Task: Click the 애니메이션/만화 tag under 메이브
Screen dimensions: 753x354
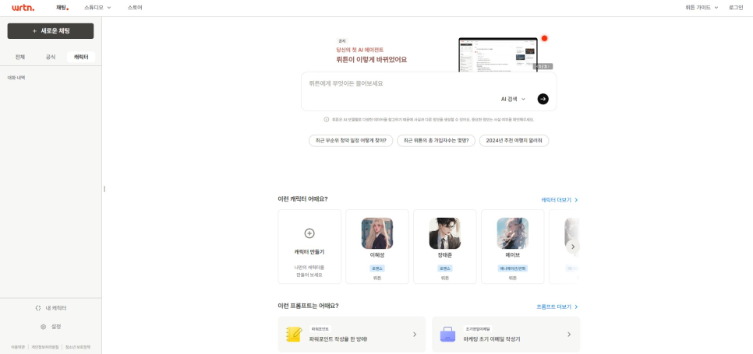Action: [x=512, y=268]
